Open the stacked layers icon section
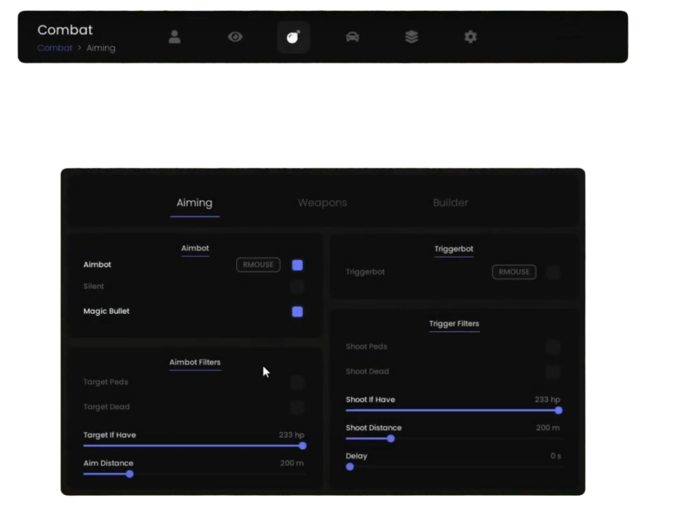The image size is (687, 519). point(411,37)
